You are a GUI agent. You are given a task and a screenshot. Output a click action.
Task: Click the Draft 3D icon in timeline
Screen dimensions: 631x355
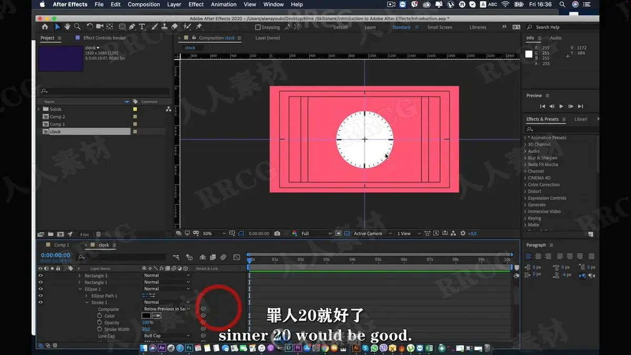click(189, 257)
